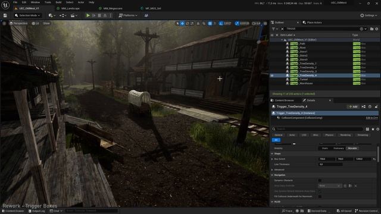381x214 pixels.
Task: Open the viewport options hamburger menu
Action: (x=4, y=23)
